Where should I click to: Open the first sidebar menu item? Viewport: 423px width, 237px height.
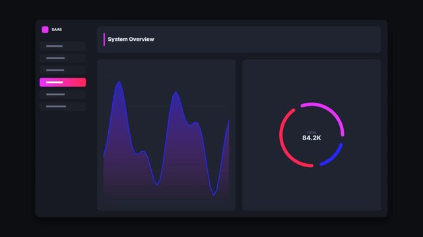click(63, 46)
